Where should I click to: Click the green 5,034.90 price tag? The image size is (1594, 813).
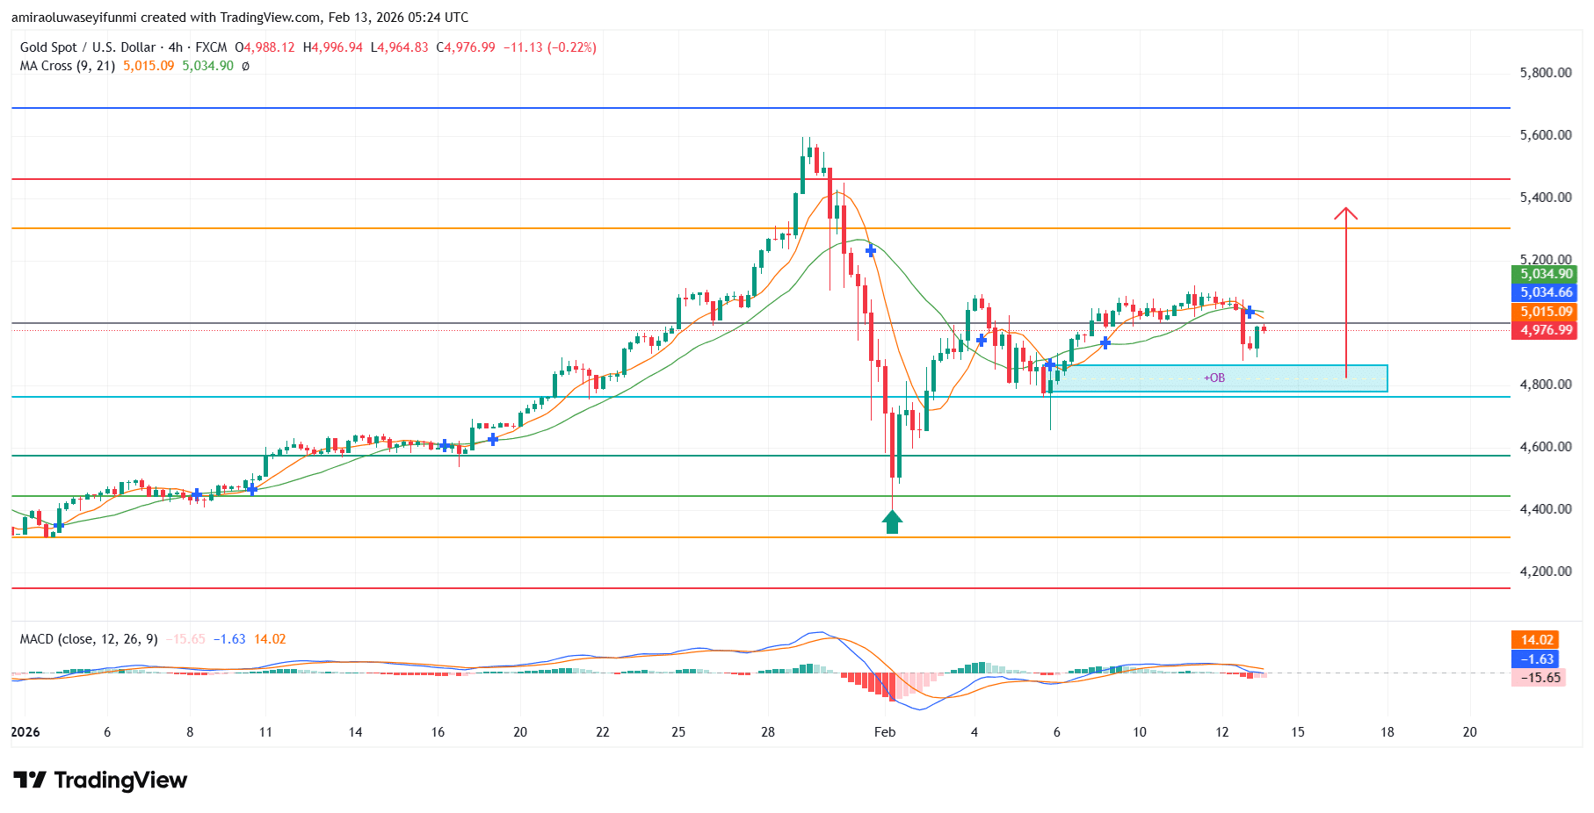coord(1547,274)
